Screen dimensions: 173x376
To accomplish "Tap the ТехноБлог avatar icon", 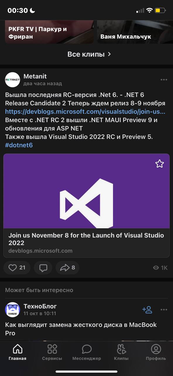I will (x=13, y=310).
